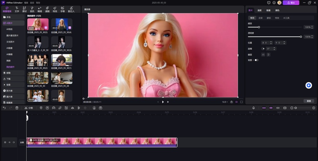The image size is (318, 161).
Task: Click the horizontal mirror flip icon
Action: pos(263,54)
